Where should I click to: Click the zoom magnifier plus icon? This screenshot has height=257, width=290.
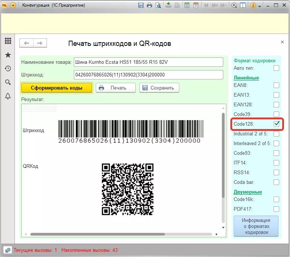[x=234, y=5]
